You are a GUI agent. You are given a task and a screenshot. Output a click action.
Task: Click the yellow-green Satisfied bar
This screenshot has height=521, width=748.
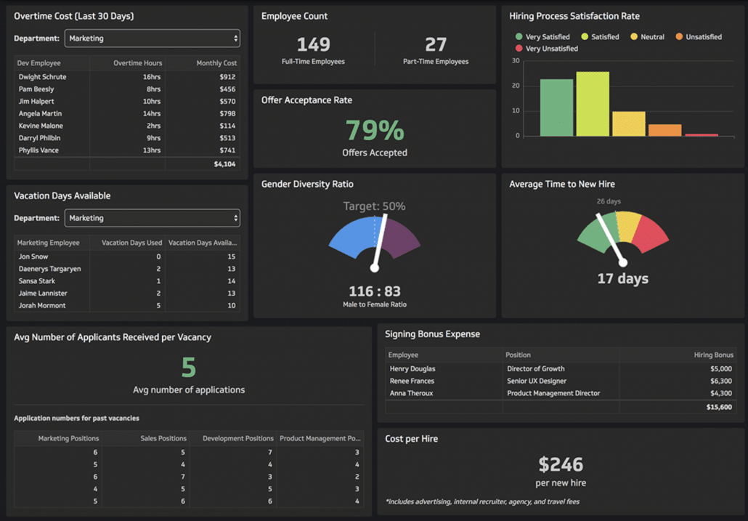coord(593,104)
